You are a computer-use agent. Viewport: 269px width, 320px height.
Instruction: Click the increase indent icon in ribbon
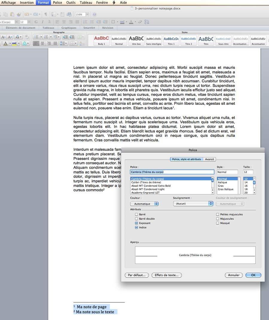[72, 37]
